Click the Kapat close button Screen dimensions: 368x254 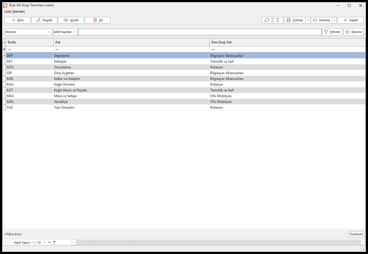(350, 20)
